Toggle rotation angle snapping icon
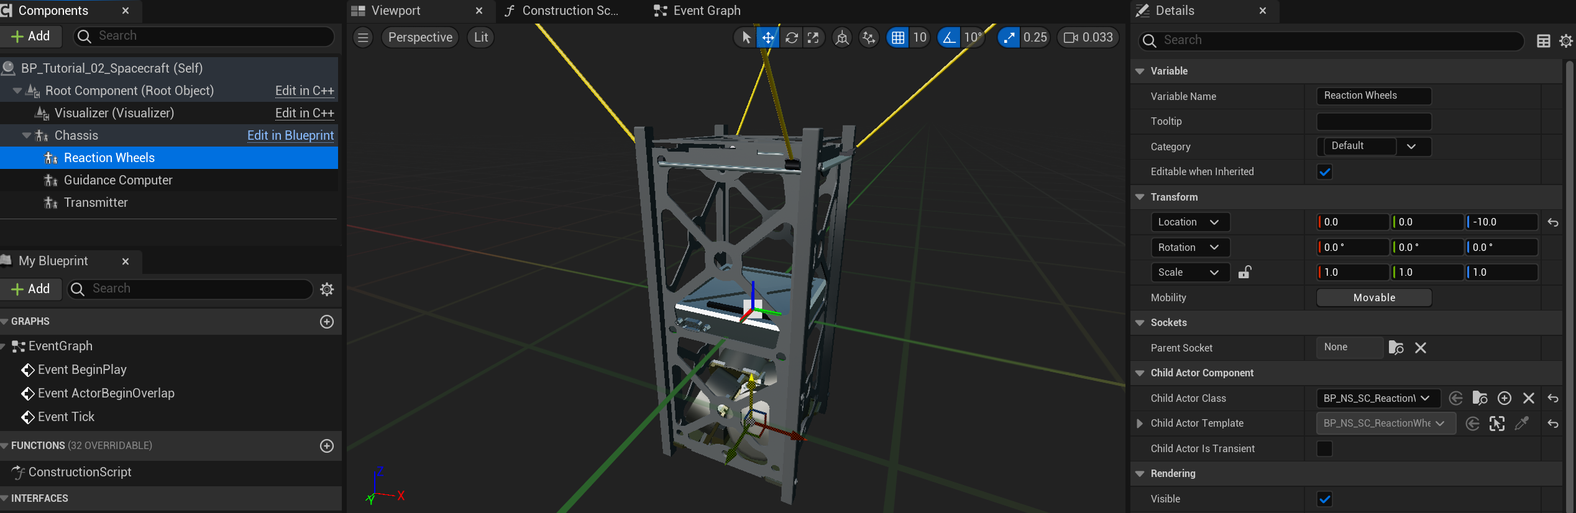This screenshot has width=1576, height=513. (948, 38)
